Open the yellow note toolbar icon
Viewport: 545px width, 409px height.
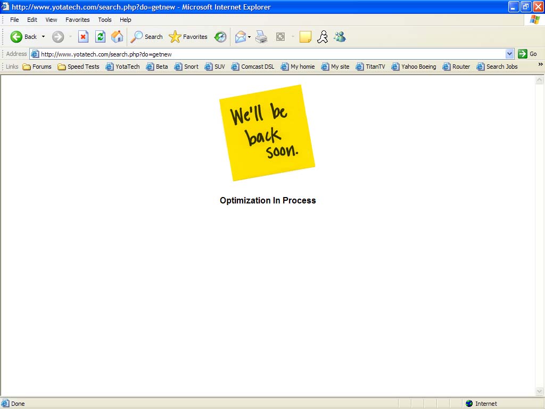(x=305, y=37)
